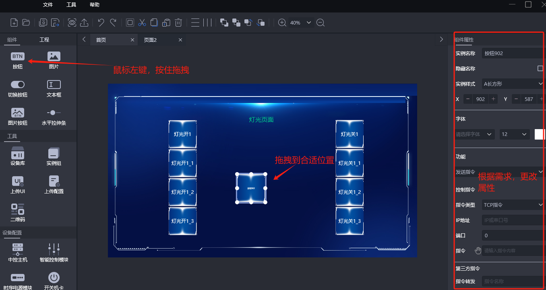Click the 灯光关1_3 button on canvas
The image size is (546, 290).
pyautogui.click(x=350, y=221)
